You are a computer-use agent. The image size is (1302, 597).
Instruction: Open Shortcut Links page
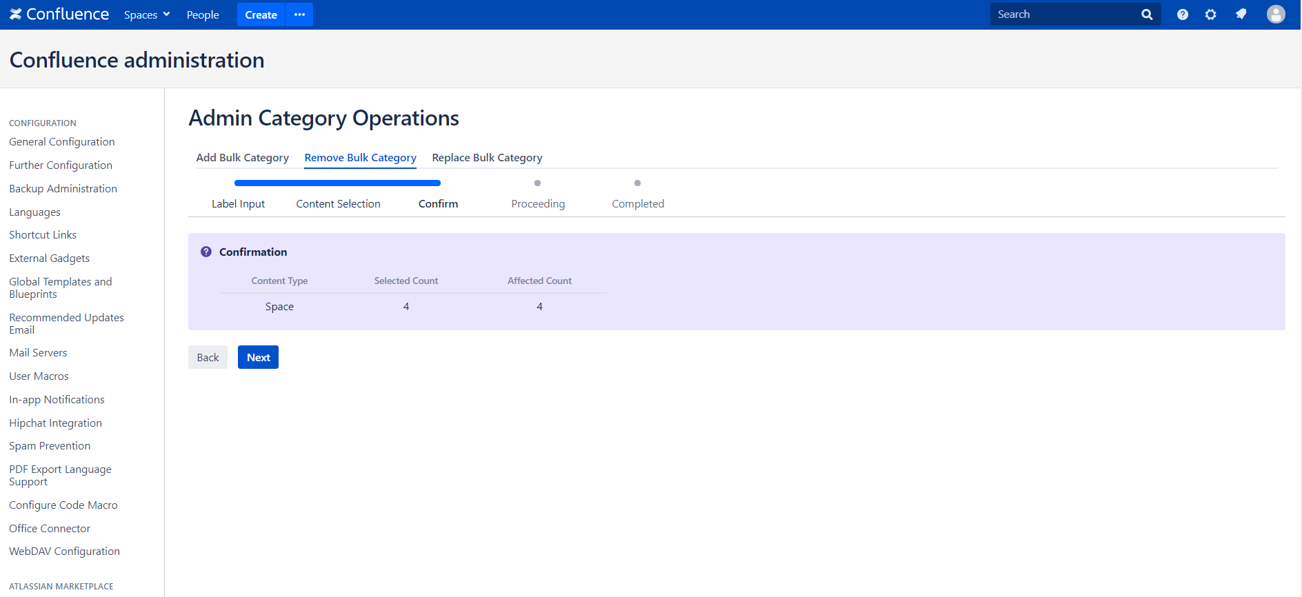click(x=43, y=235)
